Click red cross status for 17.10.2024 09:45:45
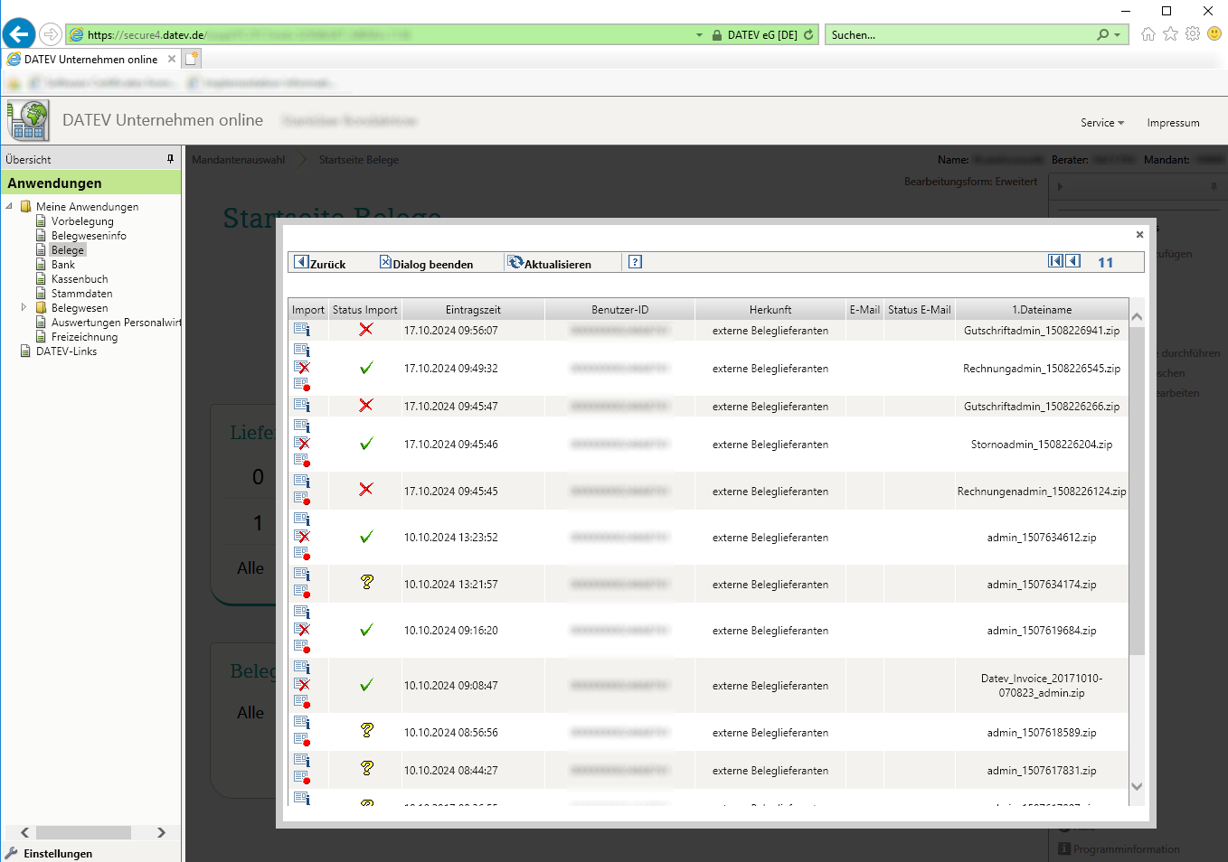Image resolution: width=1228 pixels, height=862 pixels. [x=365, y=489]
